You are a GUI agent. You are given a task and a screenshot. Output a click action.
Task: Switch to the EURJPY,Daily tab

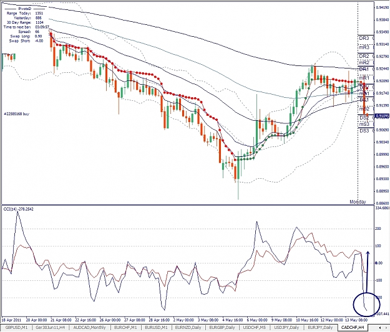pyautogui.click(x=320, y=327)
